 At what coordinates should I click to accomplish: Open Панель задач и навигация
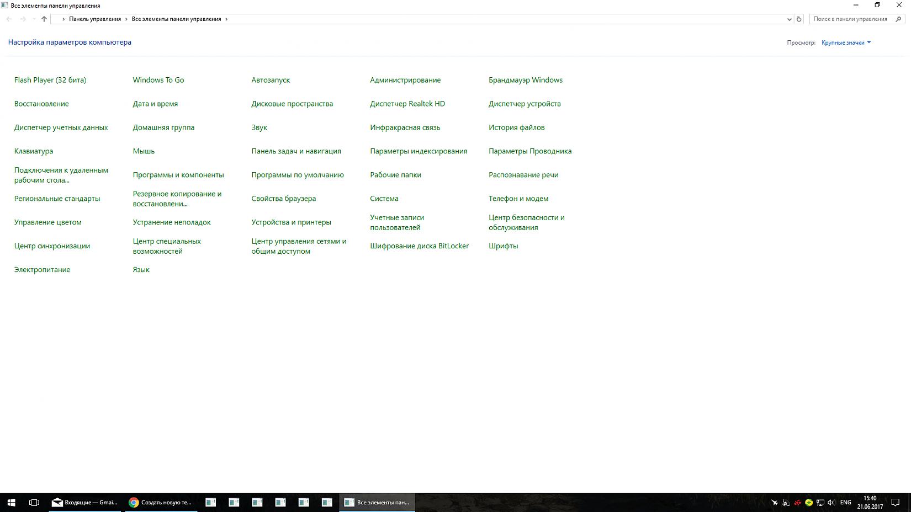pos(296,151)
